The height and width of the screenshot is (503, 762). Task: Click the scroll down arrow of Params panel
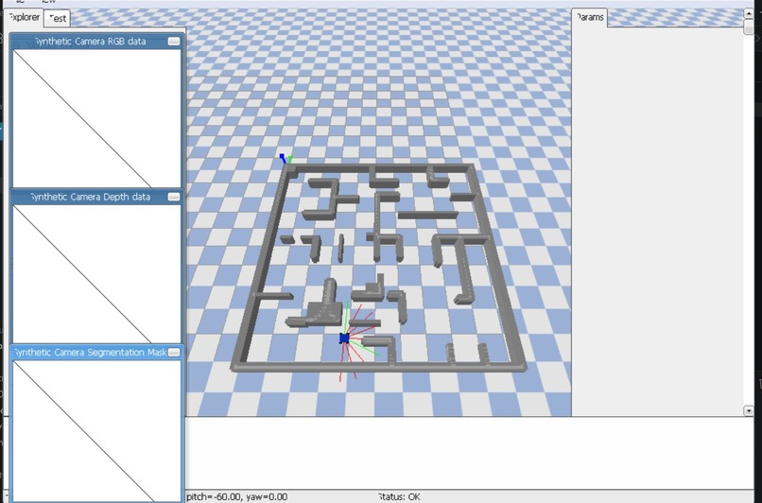tap(749, 411)
